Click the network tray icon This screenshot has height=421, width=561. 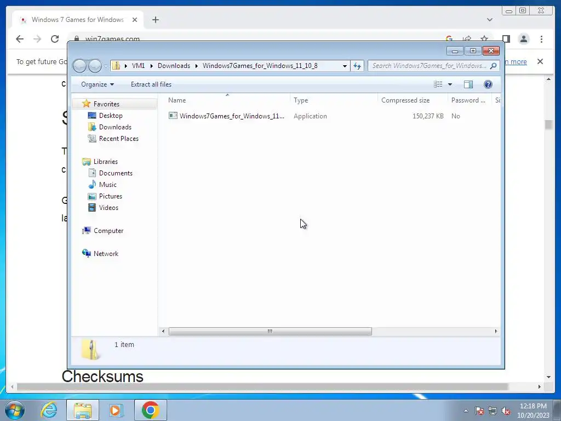[493, 411]
